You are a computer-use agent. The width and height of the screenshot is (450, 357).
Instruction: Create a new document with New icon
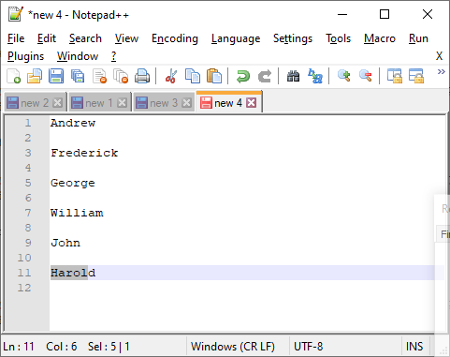click(14, 76)
